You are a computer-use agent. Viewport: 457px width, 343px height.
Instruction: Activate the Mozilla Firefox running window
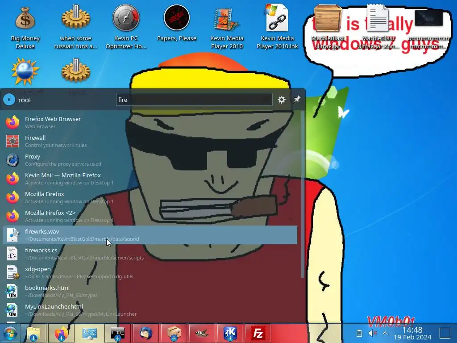[150, 197]
